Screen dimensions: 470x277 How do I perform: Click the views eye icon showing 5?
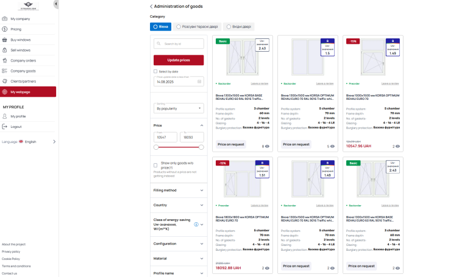332,147
